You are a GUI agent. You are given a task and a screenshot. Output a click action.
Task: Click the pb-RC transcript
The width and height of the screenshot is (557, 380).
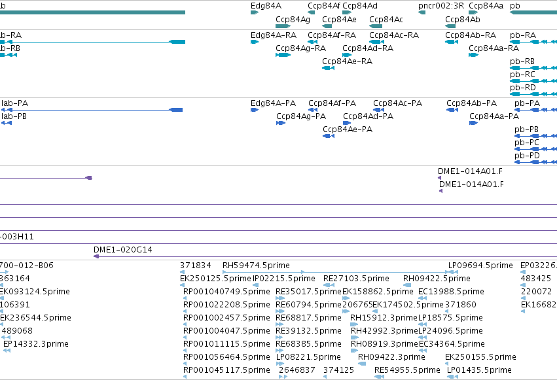click(x=533, y=81)
